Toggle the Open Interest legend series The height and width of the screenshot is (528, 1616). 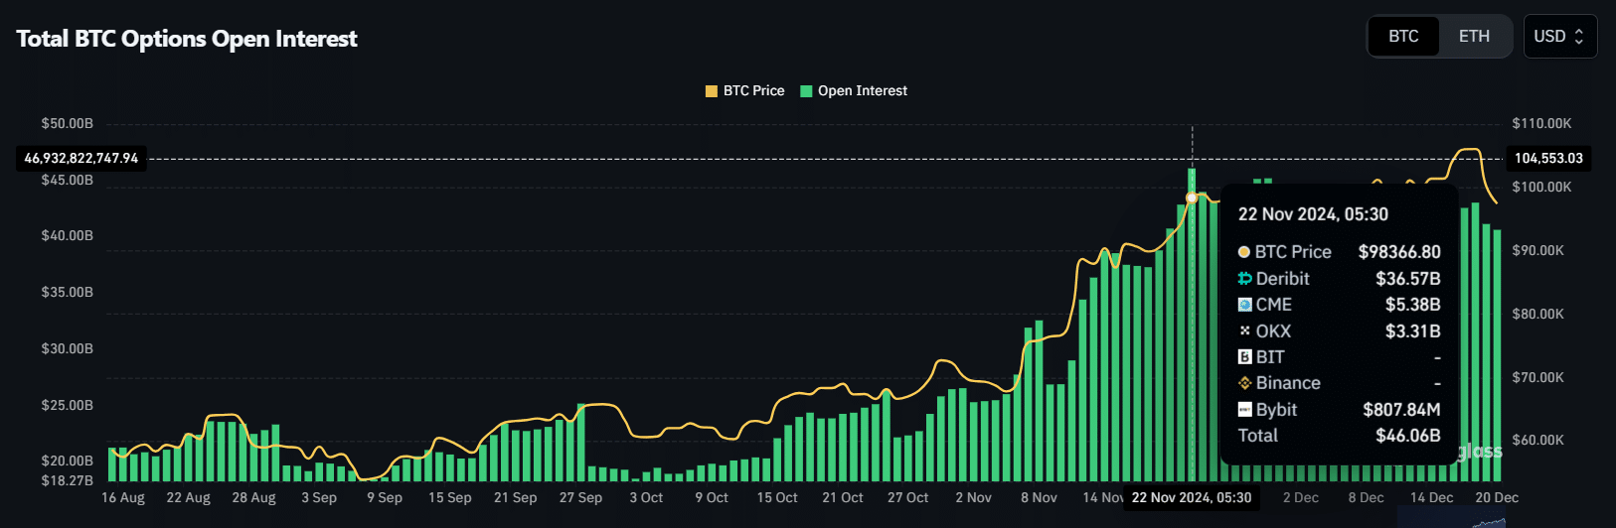pos(854,91)
